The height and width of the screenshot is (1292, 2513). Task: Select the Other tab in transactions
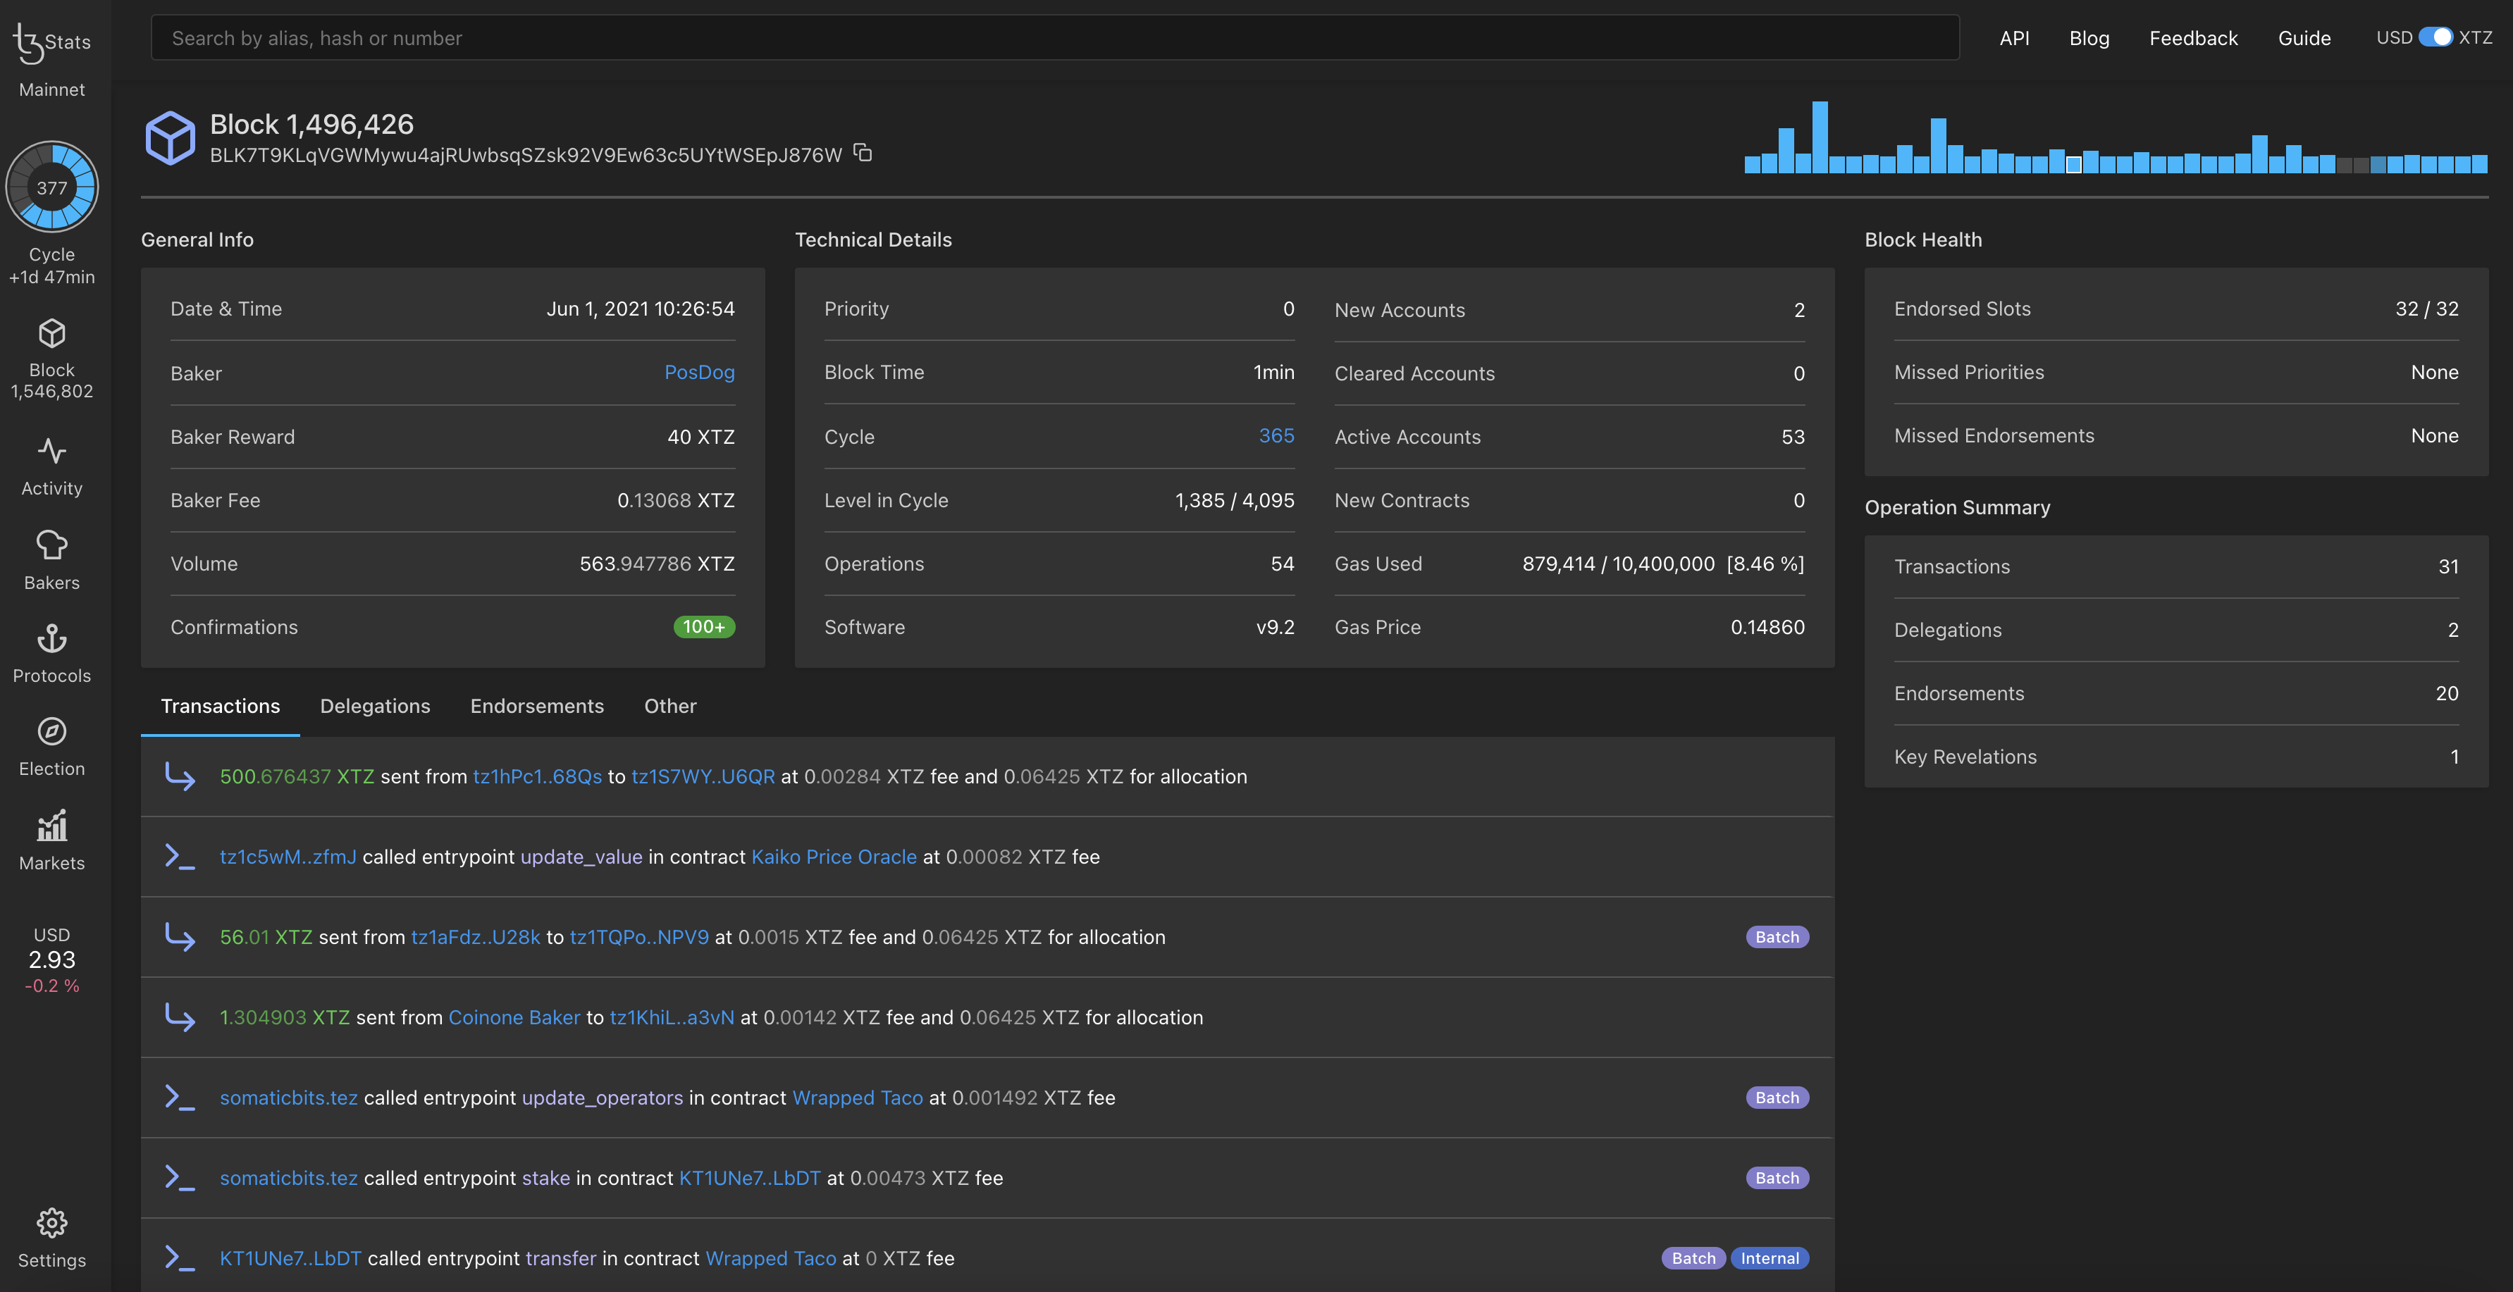671,705
